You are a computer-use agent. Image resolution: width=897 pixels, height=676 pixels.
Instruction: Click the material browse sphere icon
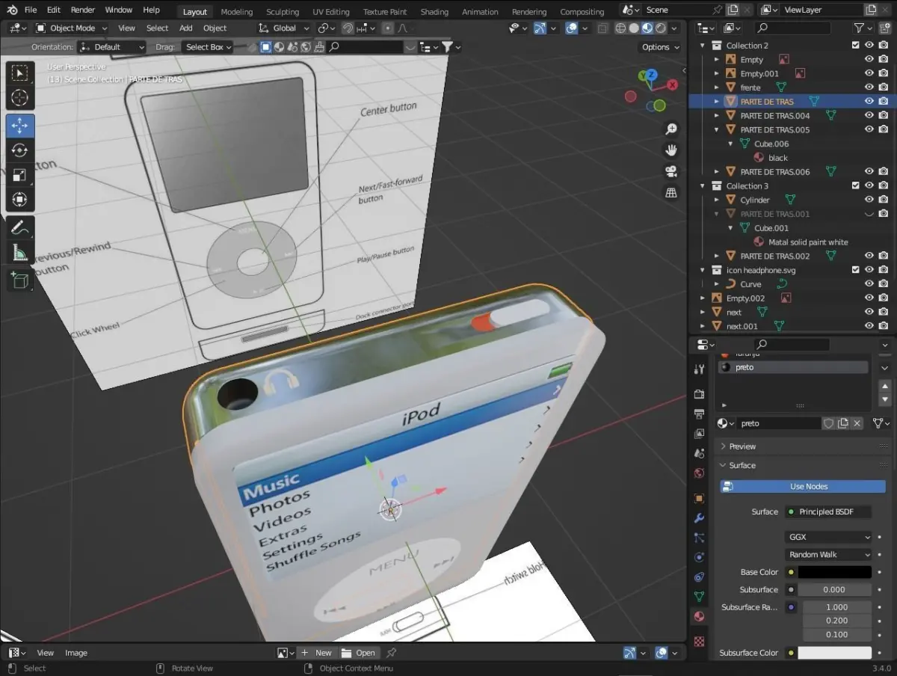click(x=726, y=423)
